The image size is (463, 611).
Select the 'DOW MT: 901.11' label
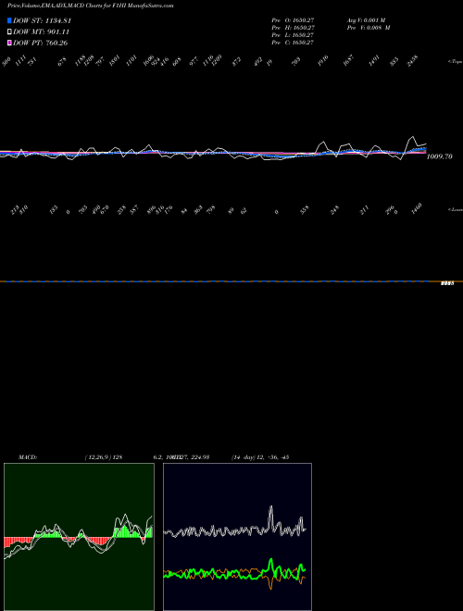click(42, 32)
